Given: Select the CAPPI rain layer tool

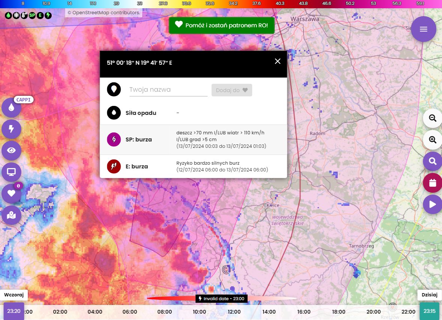Looking at the screenshot, I should (11, 107).
